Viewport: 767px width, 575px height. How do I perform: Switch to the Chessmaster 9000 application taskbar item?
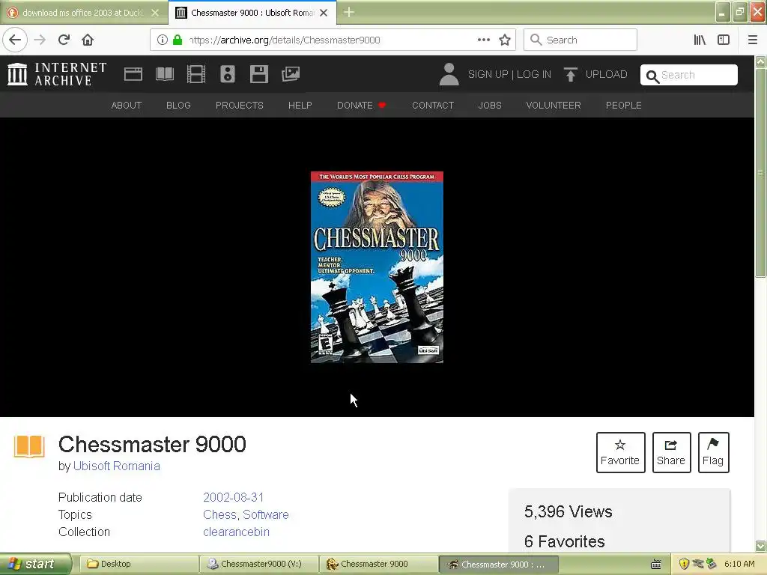378,564
